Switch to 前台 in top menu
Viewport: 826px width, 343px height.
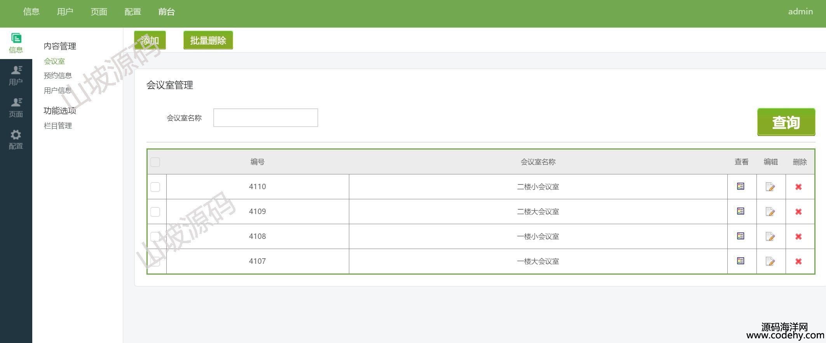click(166, 12)
